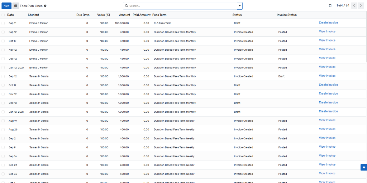Click View Invoice for Sep 23 row
The image size is (367, 183).
coord(327,164)
